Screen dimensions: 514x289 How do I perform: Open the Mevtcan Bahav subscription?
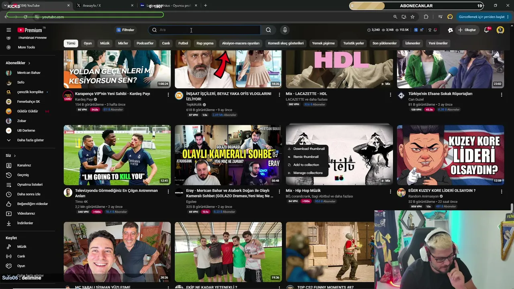point(28,73)
